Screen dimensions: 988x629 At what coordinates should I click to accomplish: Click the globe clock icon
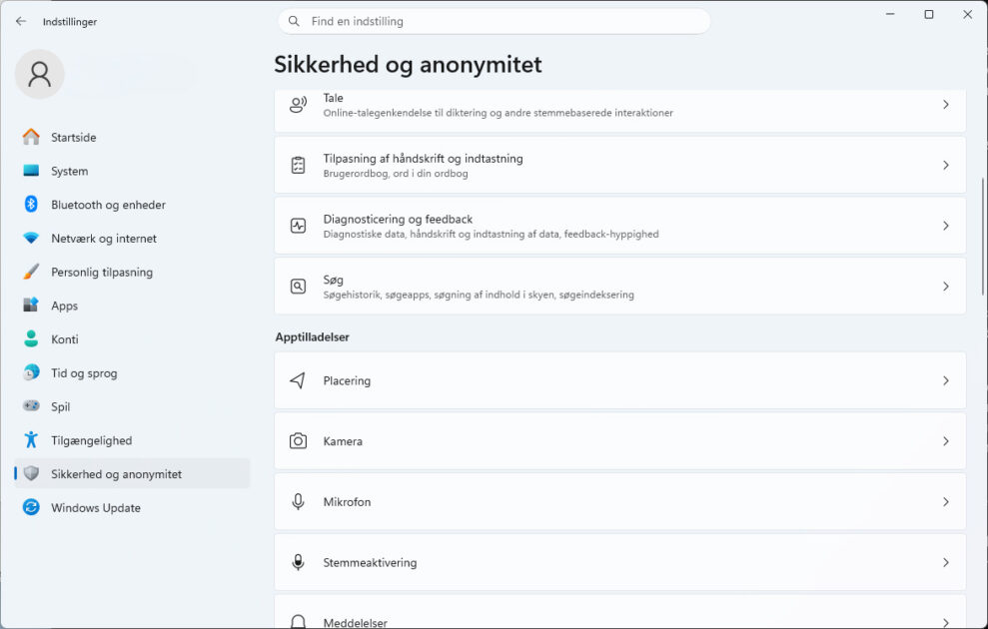pyautogui.click(x=31, y=372)
